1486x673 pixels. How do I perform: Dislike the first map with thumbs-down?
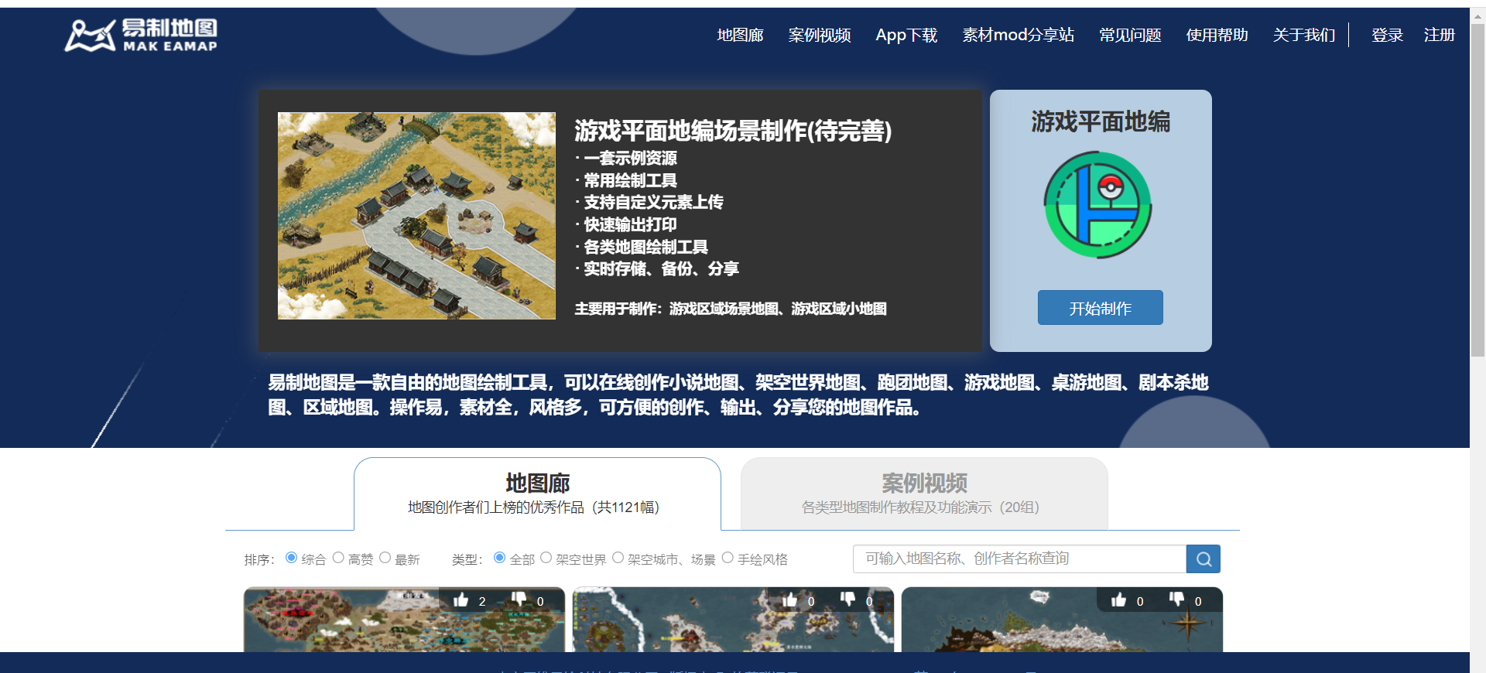[x=519, y=600]
